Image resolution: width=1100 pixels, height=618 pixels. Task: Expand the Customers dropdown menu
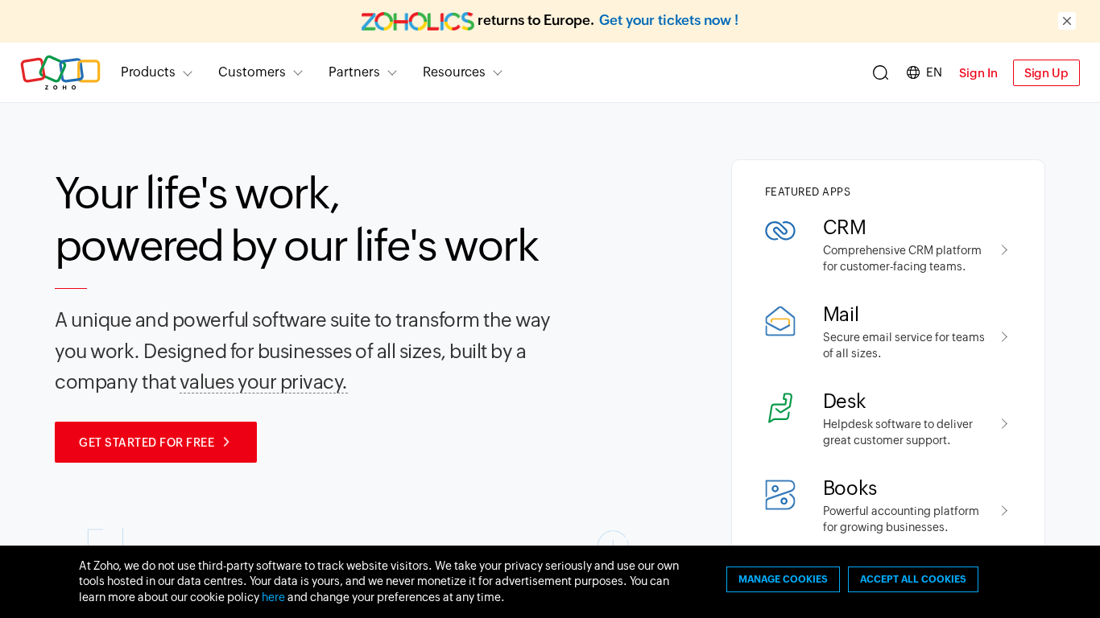pyautogui.click(x=260, y=72)
